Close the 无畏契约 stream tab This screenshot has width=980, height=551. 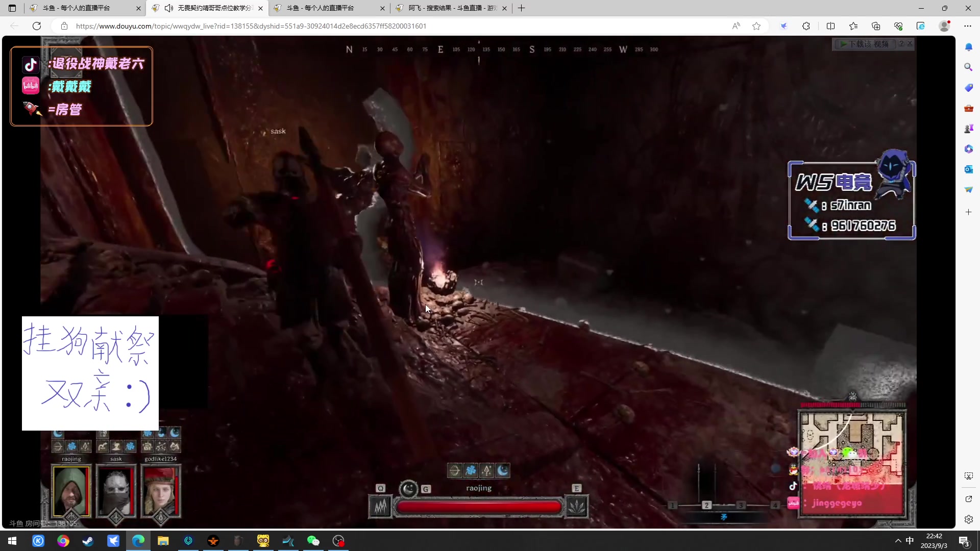coord(260,8)
